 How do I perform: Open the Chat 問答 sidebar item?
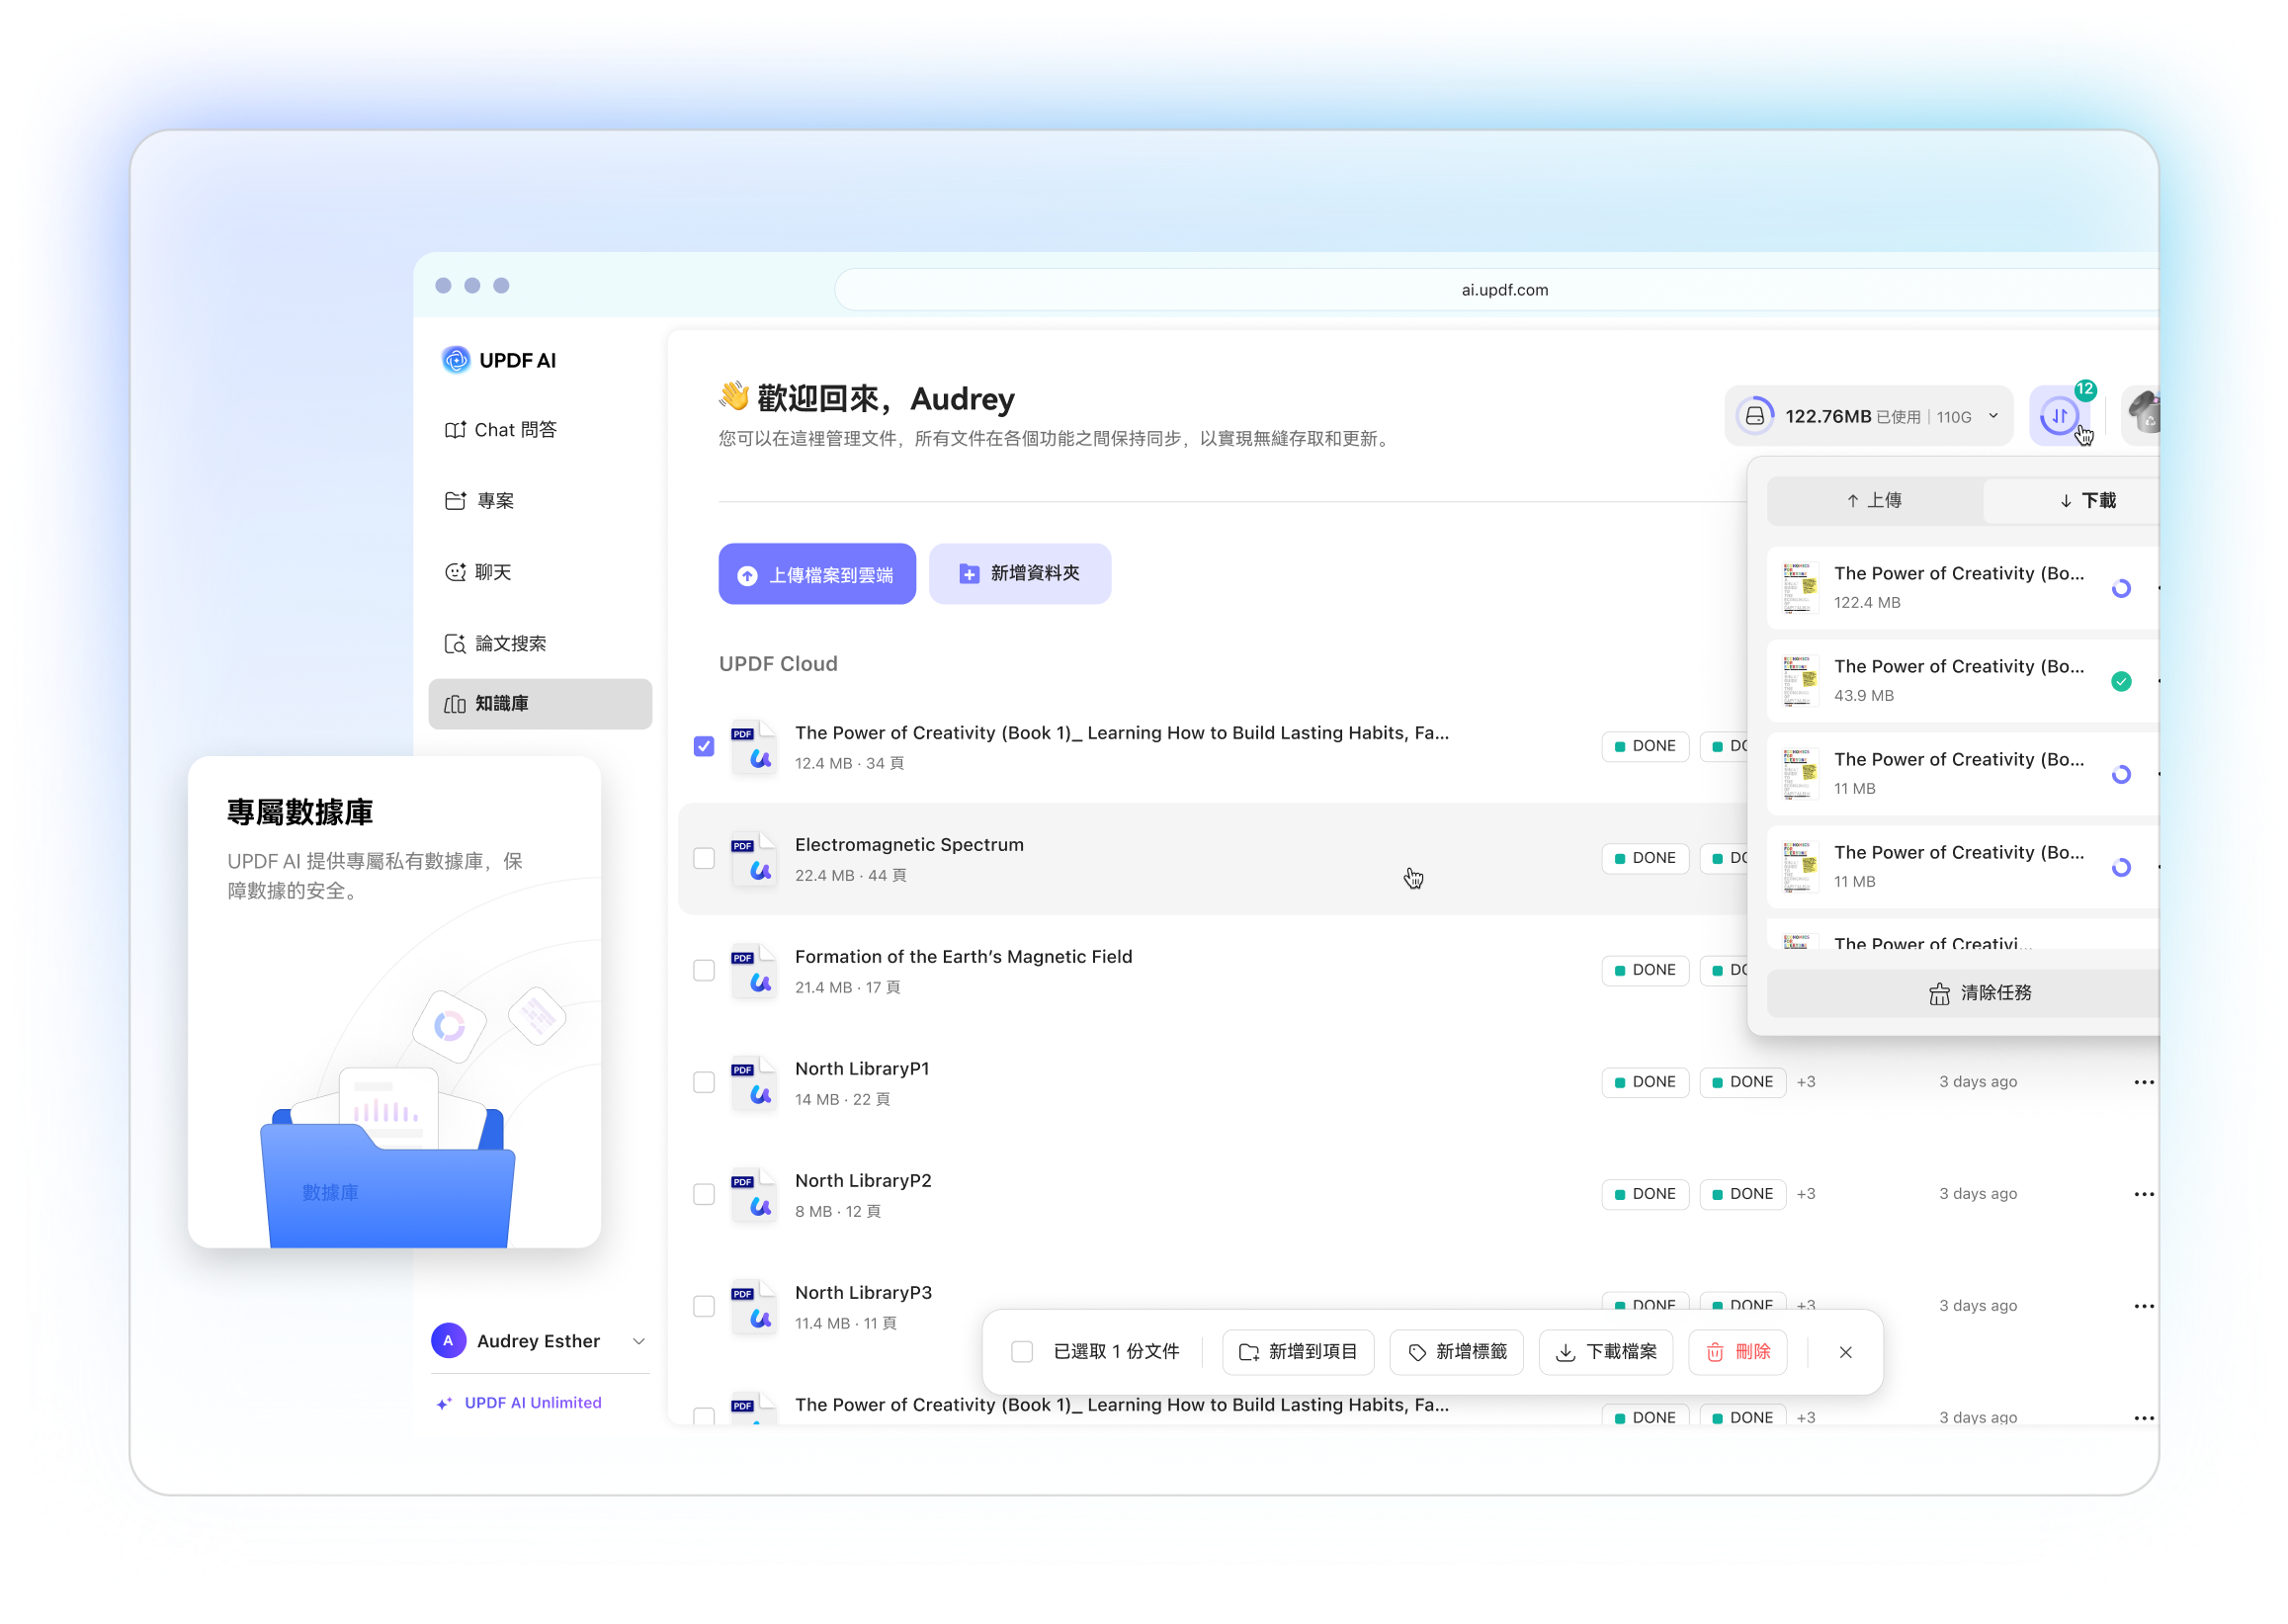point(501,429)
